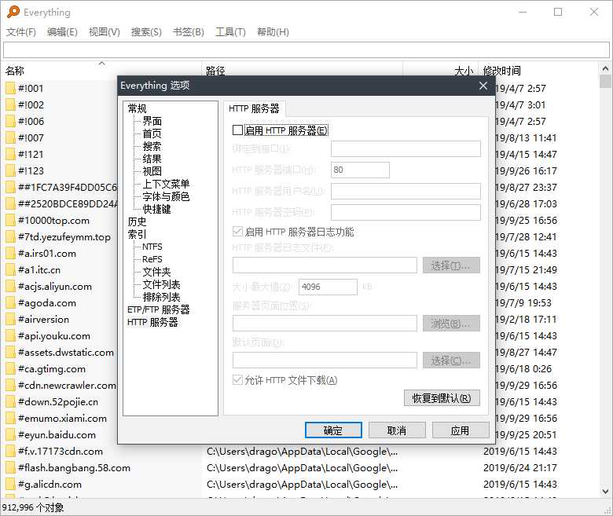Click the Everything magnifier app icon
The height and width of the screenshot is (516, 613).
coord(13,12)
